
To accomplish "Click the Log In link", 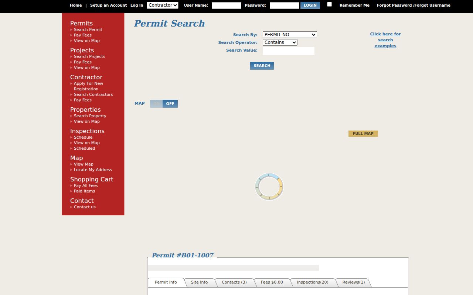I will (137, 5).
